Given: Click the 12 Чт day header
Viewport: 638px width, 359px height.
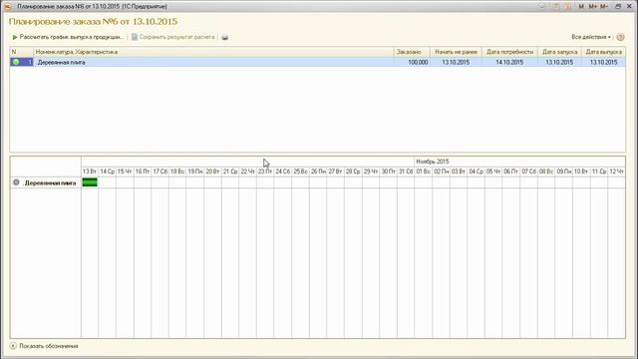Looking at the screenshot, I should pos(616,172).
